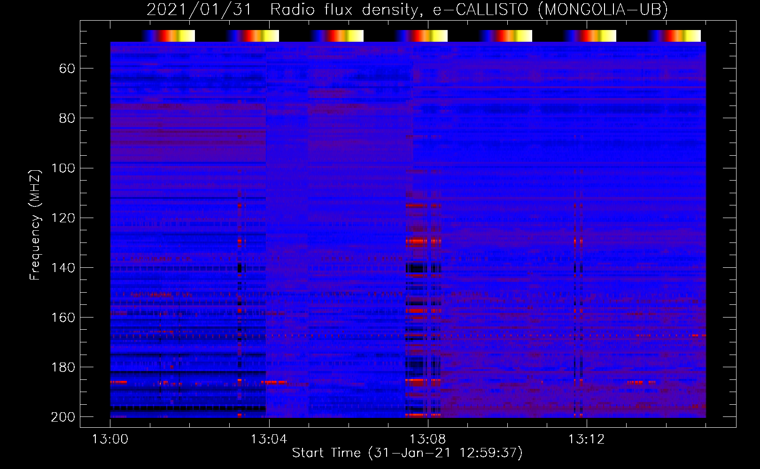
Task: Click the plot title "2021/01/31 Radio flux density, e-CALLISTO (MONGOLIA-UB)"
Action: tap(407, 9)
